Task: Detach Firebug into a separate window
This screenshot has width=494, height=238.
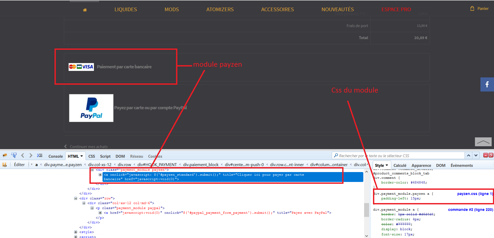Action: [x=491, y=155]
